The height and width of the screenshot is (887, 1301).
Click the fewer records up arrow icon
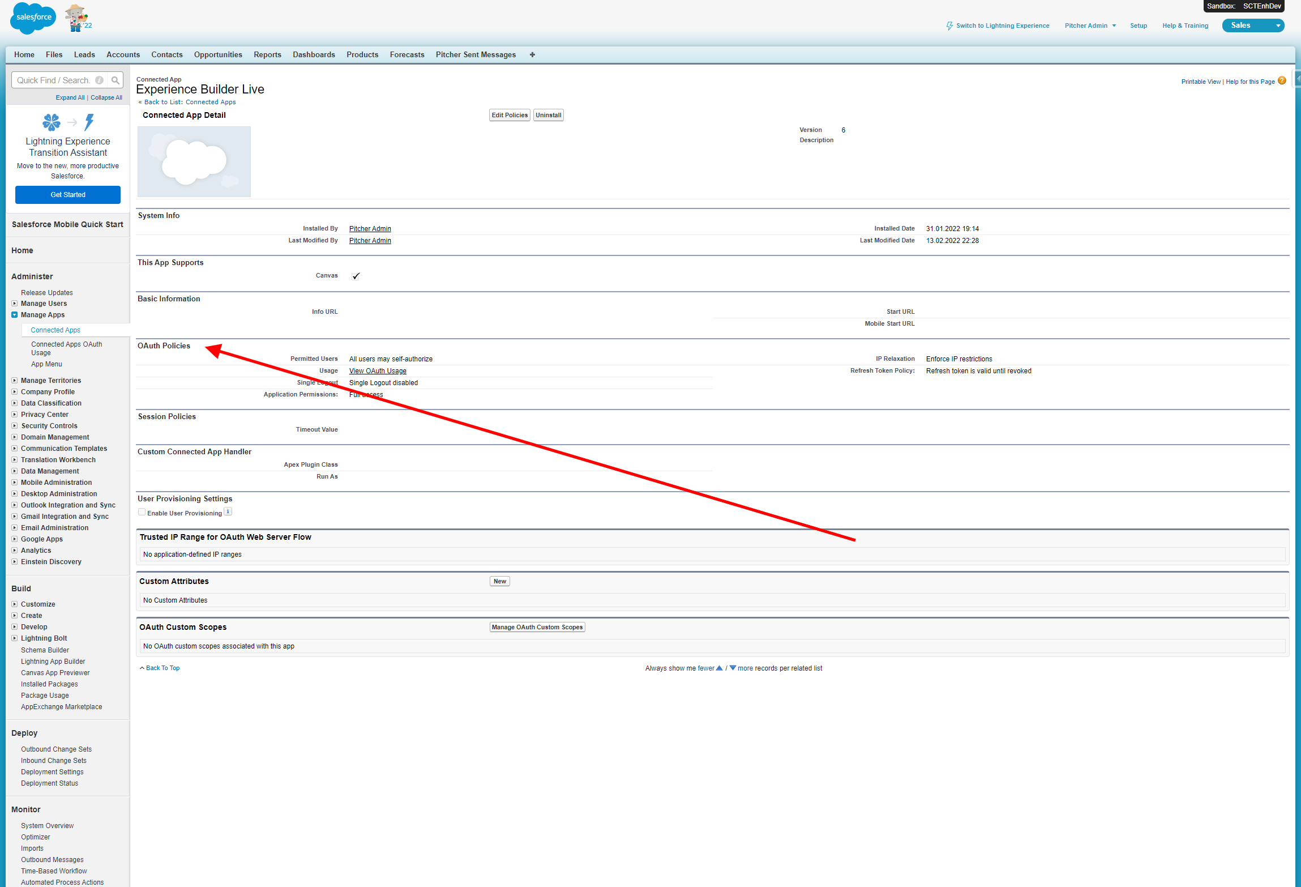coord(720,668)
